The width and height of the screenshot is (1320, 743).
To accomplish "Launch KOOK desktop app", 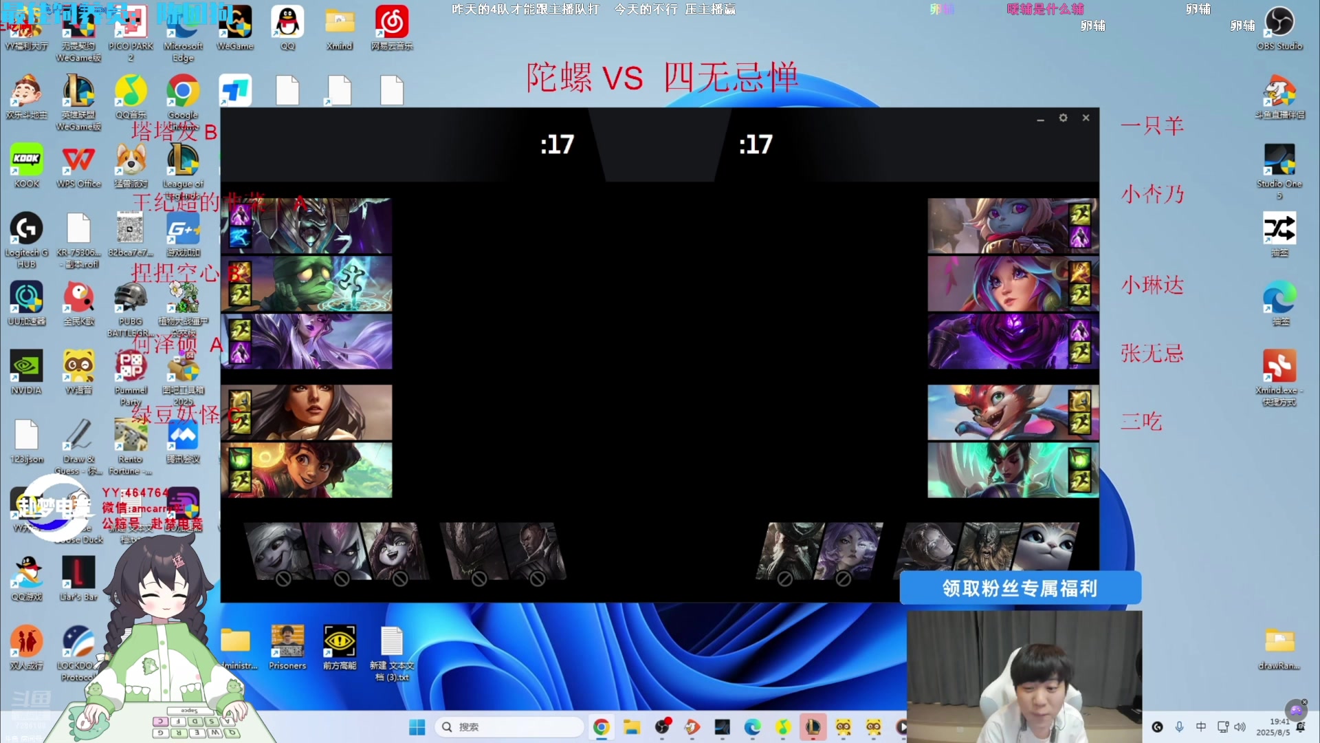I will click(x=26, y=166).
